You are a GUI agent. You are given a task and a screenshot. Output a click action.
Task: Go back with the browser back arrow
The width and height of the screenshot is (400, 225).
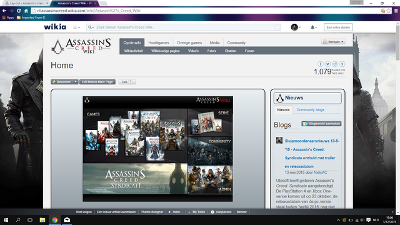pos(4,11)
